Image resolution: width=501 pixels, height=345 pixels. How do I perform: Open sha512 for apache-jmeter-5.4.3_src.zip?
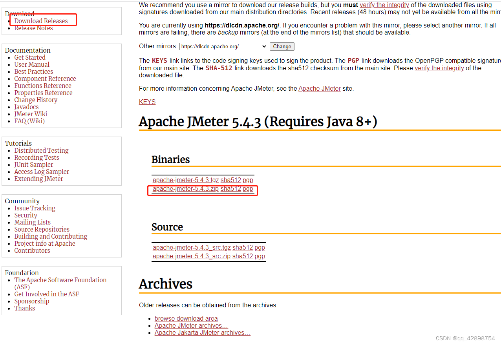coord(243,256)
